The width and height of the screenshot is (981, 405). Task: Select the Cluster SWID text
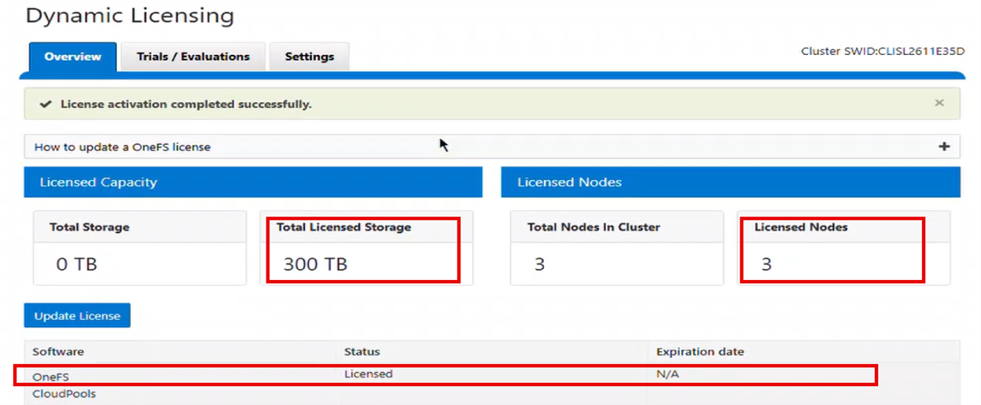point(882,51)
